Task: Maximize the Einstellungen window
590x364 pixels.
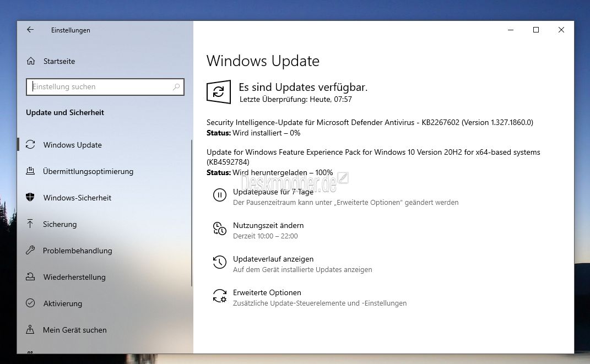Action: pyautogui.click(x=536, y=30)
